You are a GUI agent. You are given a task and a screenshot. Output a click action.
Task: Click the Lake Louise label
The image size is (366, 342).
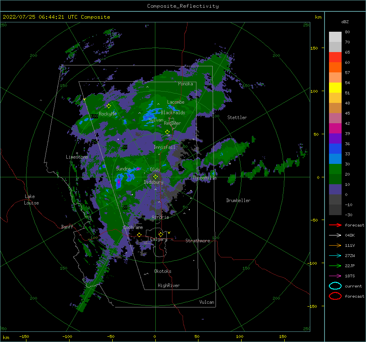[31, 200]
